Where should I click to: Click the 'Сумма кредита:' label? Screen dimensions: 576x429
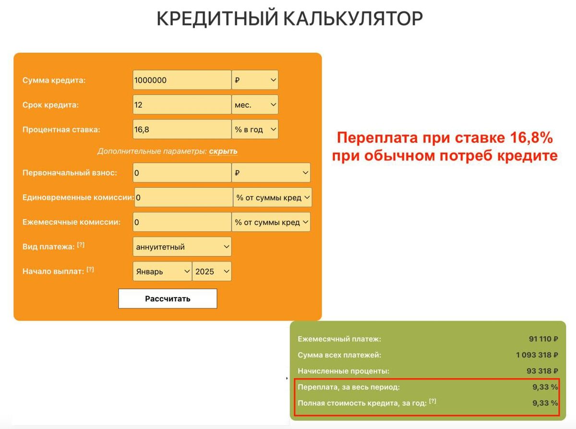coord(54,80)
